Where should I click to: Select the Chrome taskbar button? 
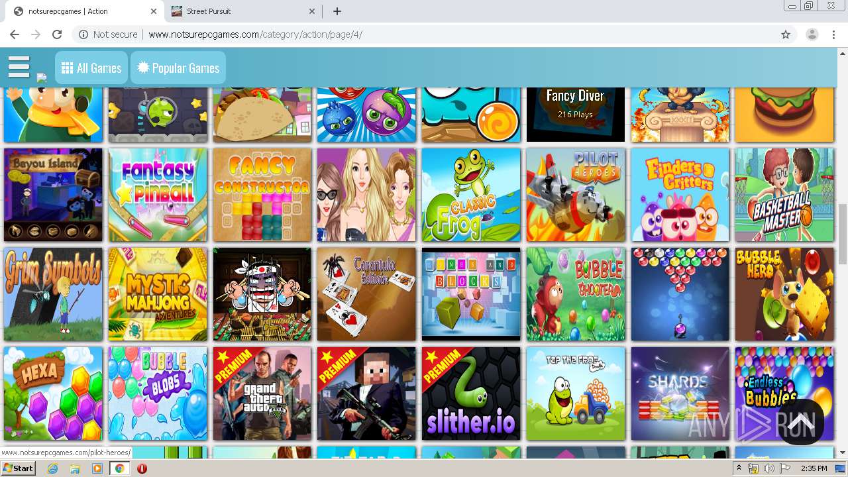[119, 468]
